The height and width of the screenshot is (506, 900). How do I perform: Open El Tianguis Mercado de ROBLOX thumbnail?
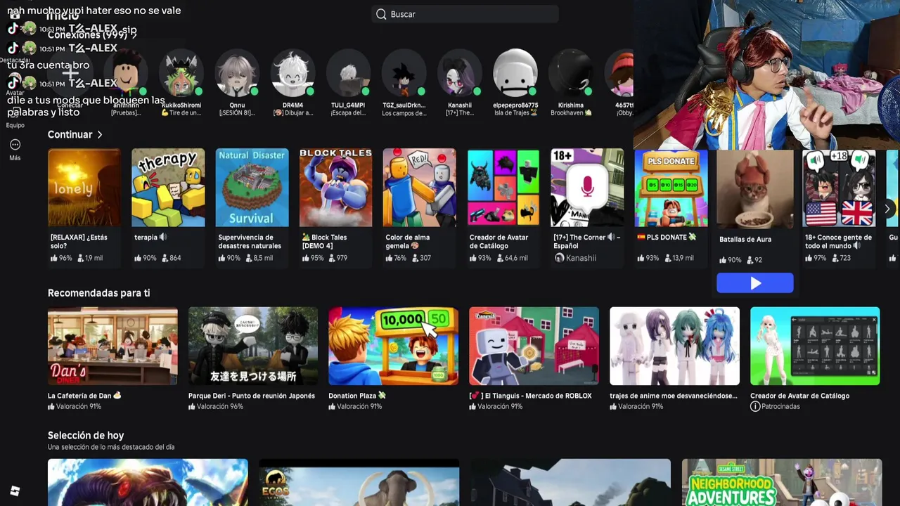pos(534,346)
